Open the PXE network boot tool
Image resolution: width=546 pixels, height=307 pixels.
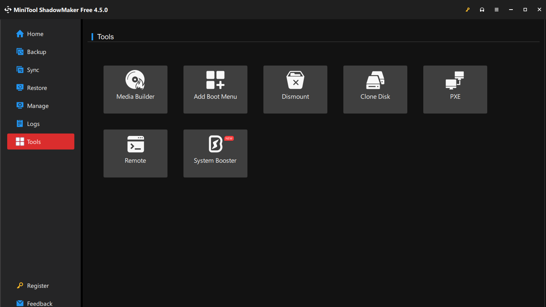pyautogui.click(x=455, y=89)
